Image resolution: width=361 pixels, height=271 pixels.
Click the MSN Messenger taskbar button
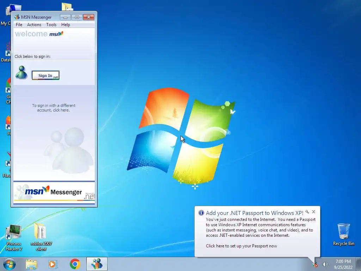tap(97, 264)
